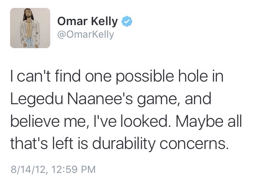Click the word looked in tweet
The image size is (268, 185).
[x=144, y=121]
